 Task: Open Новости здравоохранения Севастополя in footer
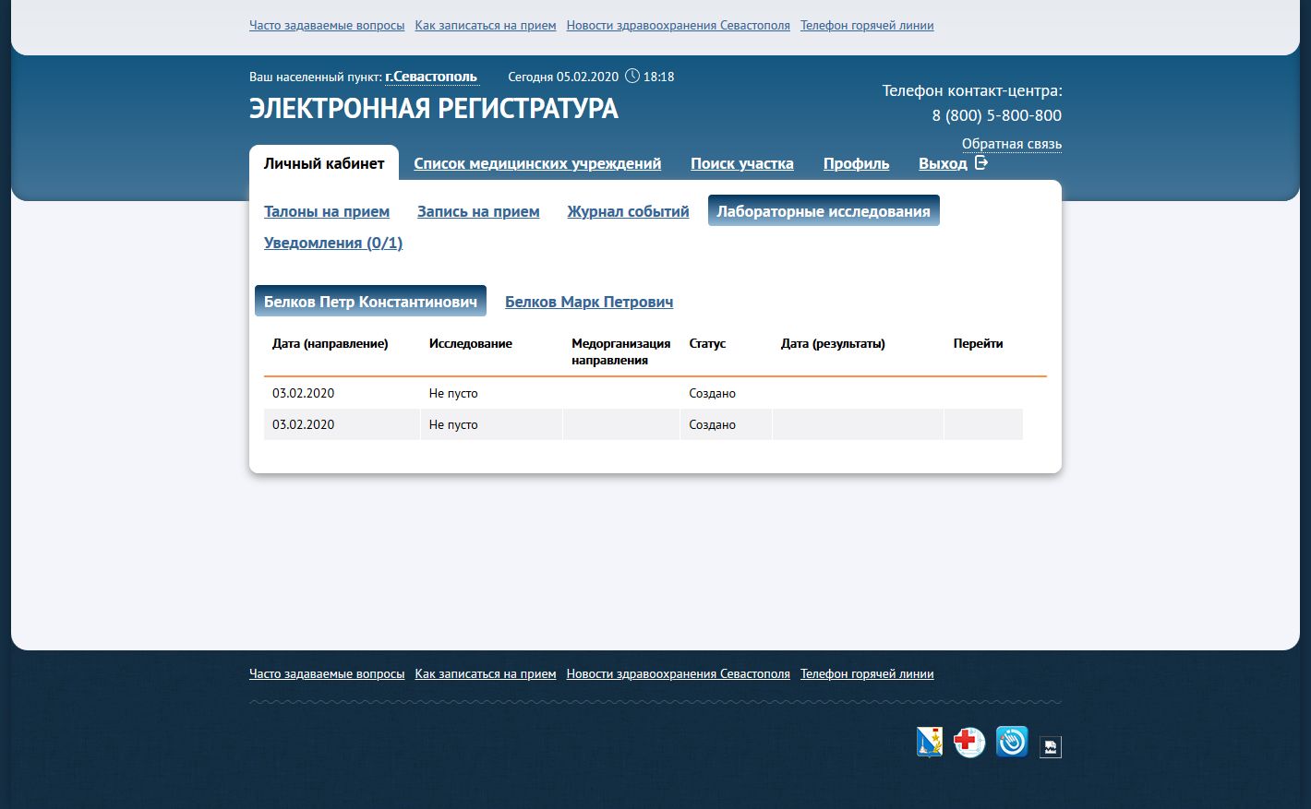click(x=679, y=674)
